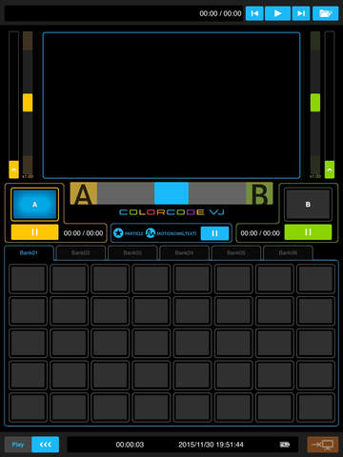The height and width of the screenshot is (457, 343).
Task: Pause deck A with the yellow button
Action: click(x=34, y=232)
